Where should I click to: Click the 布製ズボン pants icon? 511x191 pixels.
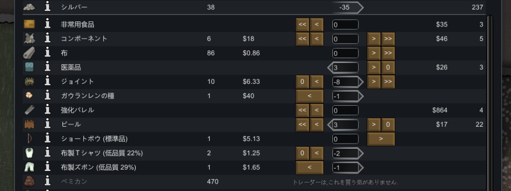pos(29,168)
